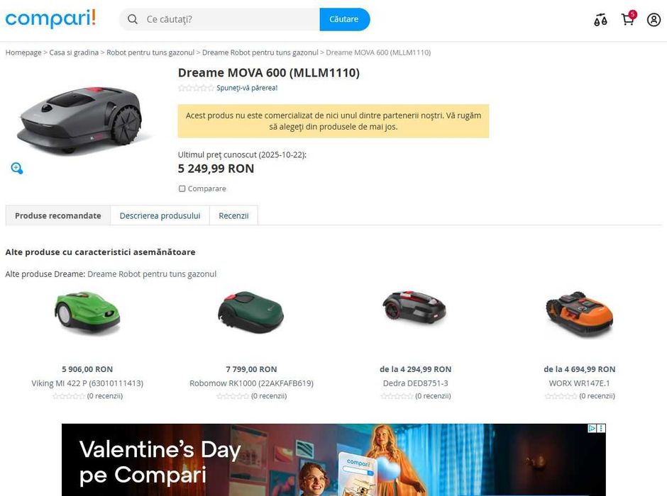Go to Casa si gradina breadcrumb
The height and width of the screenshot is (496, 667).
pyautogui.click(x=74, y=52)
